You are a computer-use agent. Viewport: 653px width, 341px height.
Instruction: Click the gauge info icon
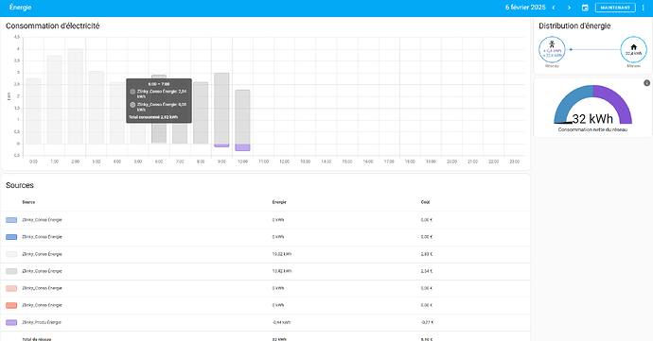[x=646, y=83]
